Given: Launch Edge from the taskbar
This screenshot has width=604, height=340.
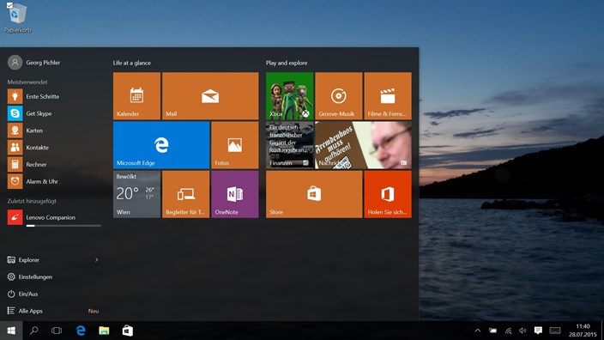Looking at the screenshot, I should click(x=81, y=331).
